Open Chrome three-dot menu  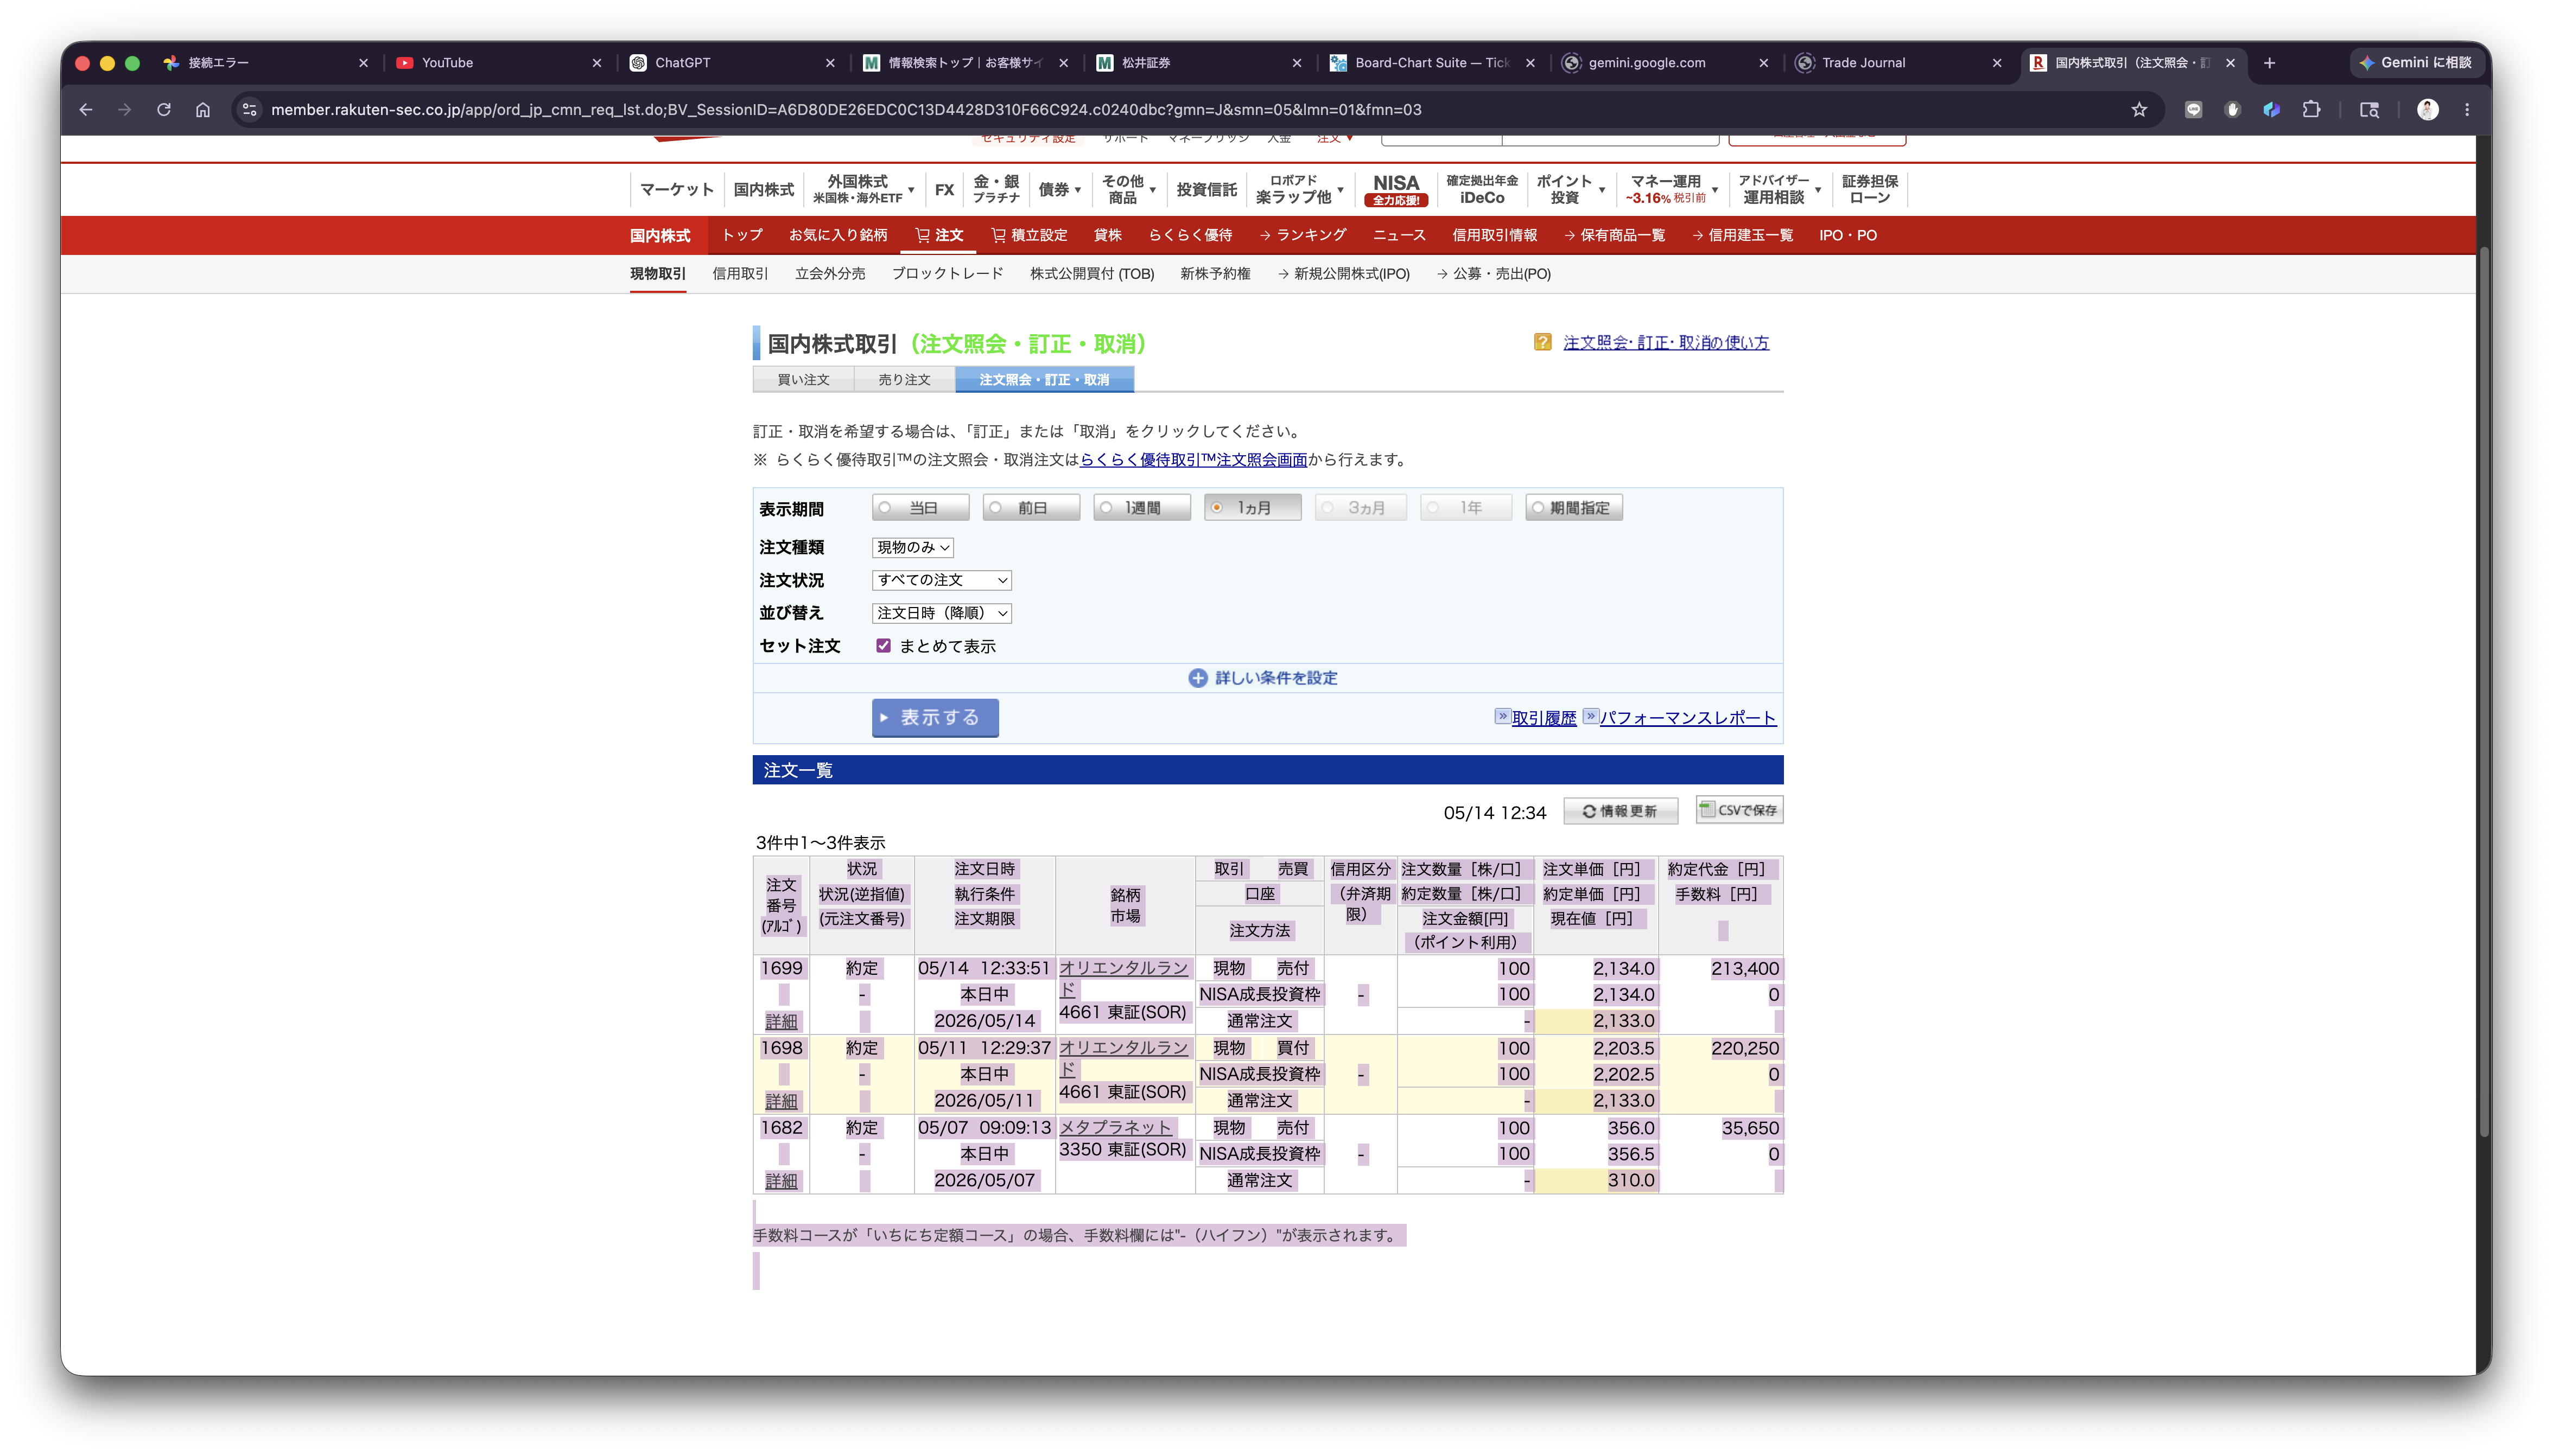point(2467,110)
